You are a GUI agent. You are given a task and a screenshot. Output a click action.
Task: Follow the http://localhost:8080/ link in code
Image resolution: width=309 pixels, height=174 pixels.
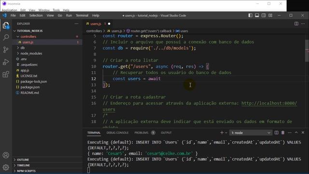coord(269,103)
